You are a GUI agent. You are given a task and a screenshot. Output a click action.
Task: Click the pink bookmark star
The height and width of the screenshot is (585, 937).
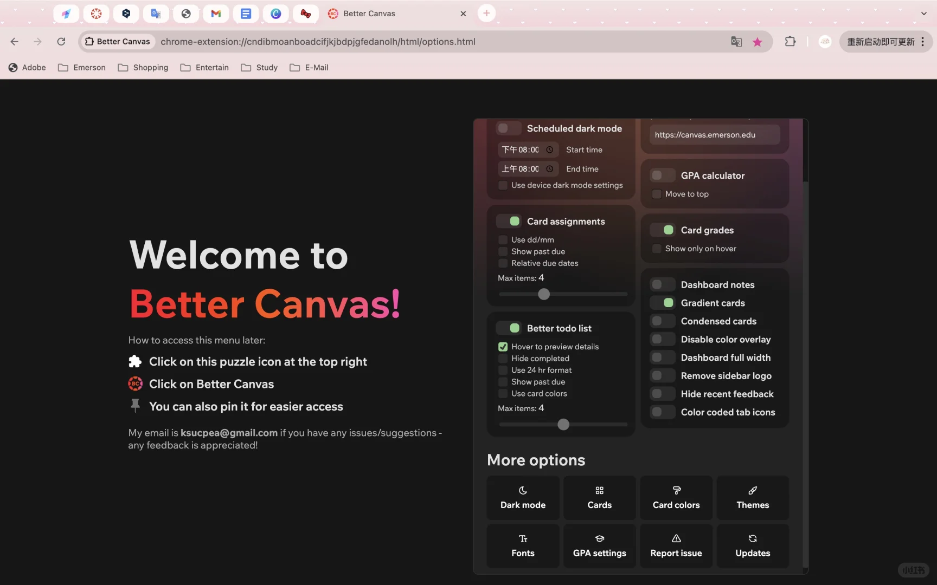coord(758,42)
